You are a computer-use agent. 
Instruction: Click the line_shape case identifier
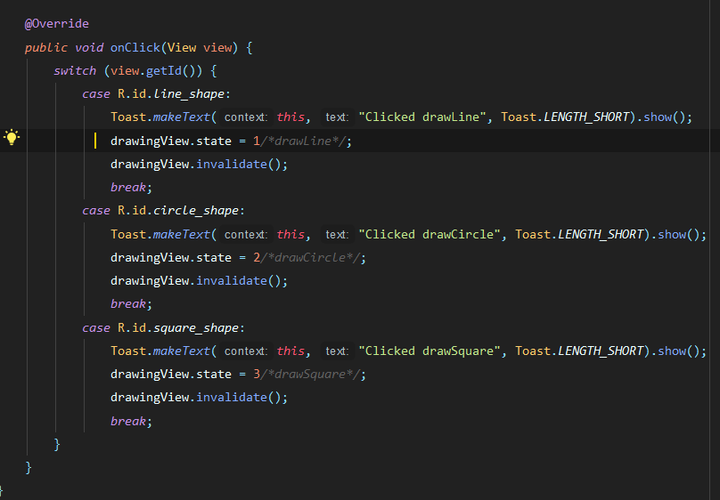pyautogui.click(x=189, y=94)
